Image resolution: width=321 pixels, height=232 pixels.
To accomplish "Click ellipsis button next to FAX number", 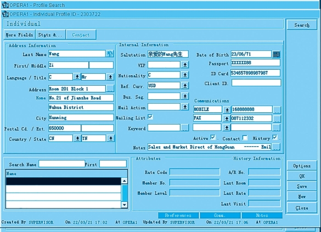I will pyautogui.click(x=277, y=118).
